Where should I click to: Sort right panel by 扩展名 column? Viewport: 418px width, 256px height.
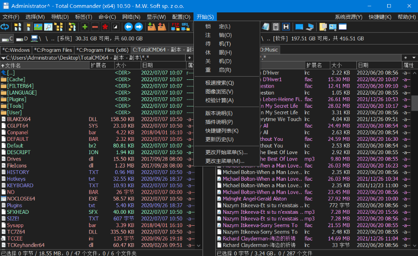(x=317, y=65)
